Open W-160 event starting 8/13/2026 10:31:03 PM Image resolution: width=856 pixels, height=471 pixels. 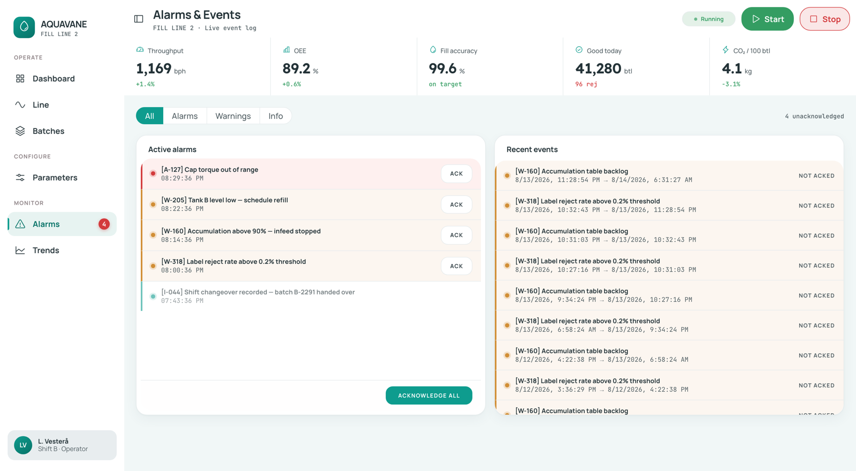[x=669, y=236]
